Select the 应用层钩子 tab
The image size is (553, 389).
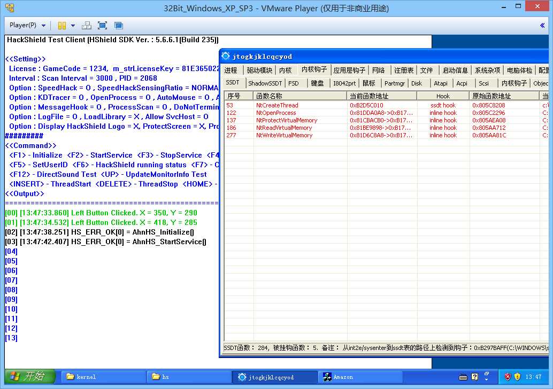click(350, 70)
